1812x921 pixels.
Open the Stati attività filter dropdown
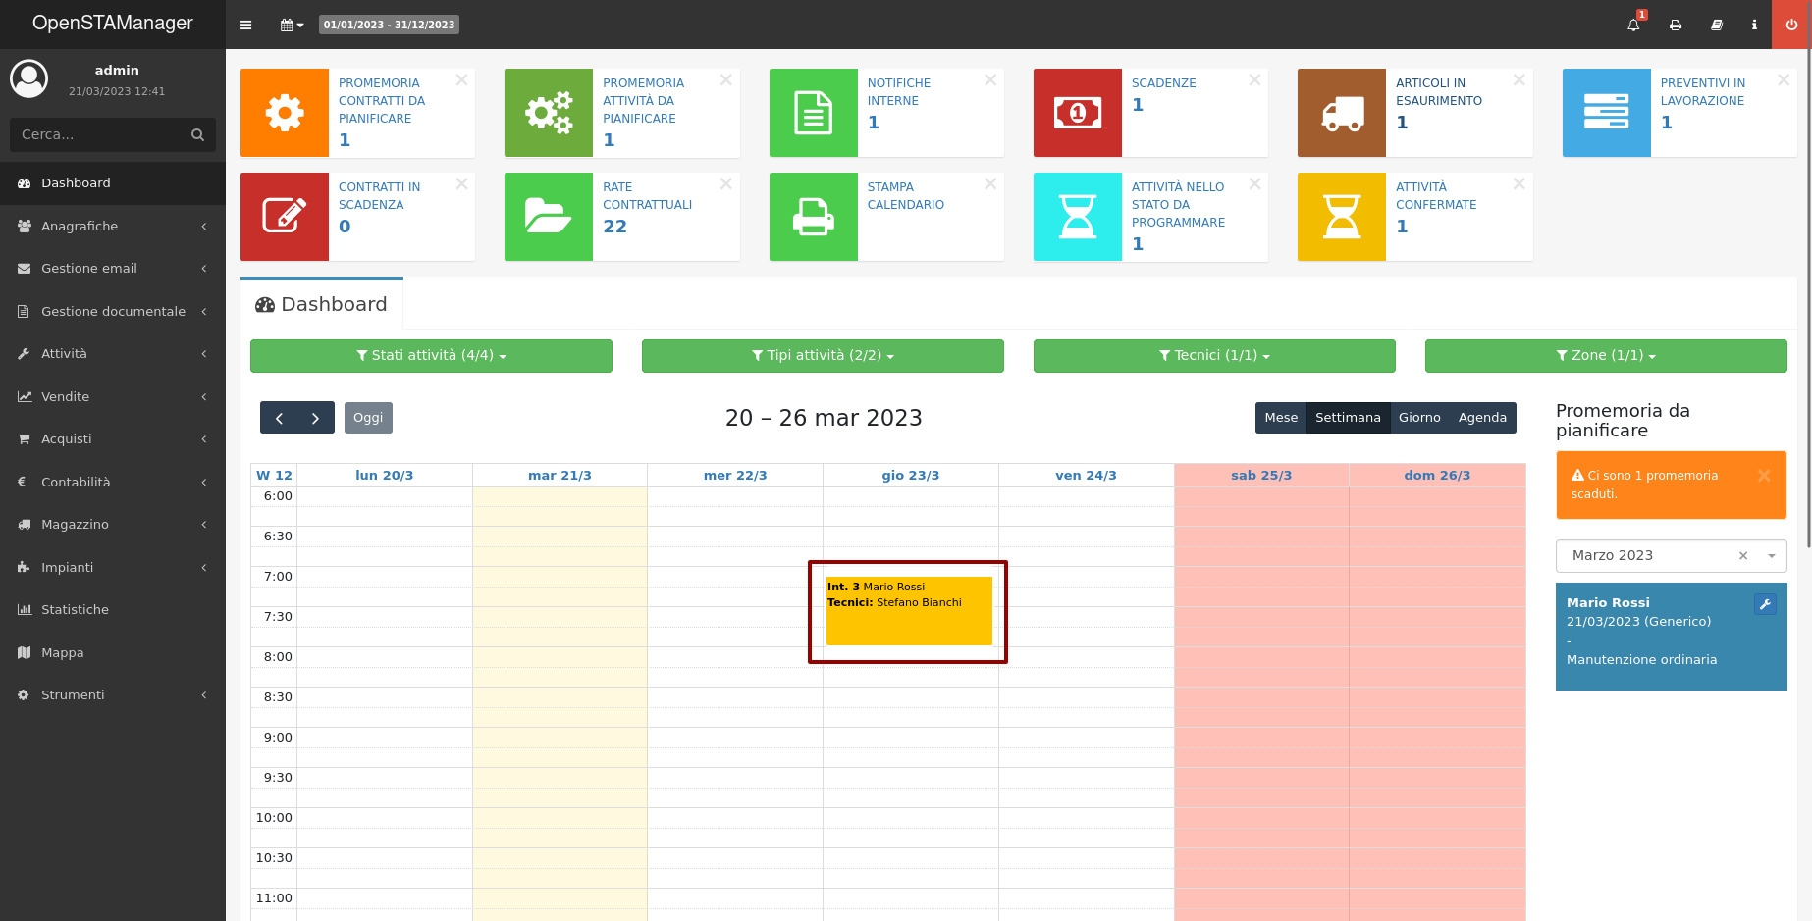tap(431, 356)
